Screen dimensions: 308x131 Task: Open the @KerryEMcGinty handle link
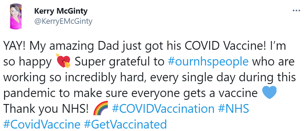point(63,21)
